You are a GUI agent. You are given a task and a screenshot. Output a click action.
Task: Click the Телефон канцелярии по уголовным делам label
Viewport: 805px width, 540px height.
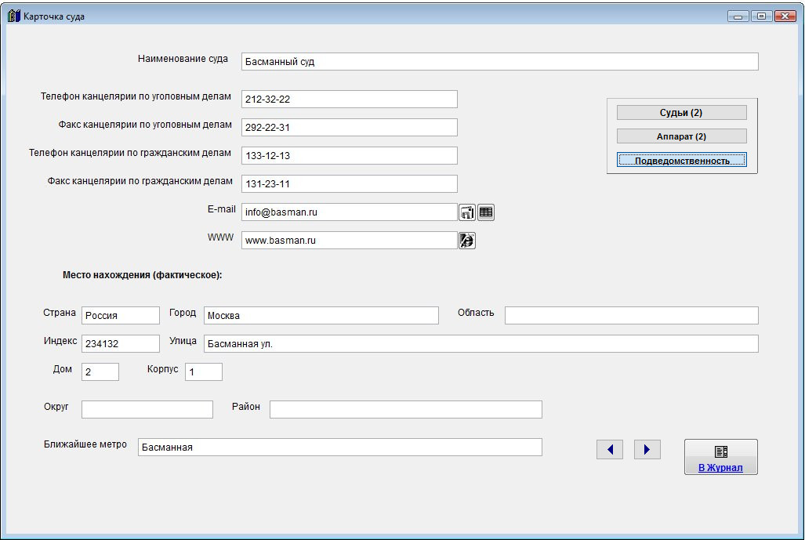point(136,96)
